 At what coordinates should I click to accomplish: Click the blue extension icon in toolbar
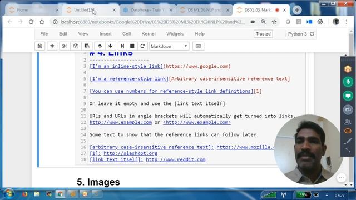coord(309,22)
